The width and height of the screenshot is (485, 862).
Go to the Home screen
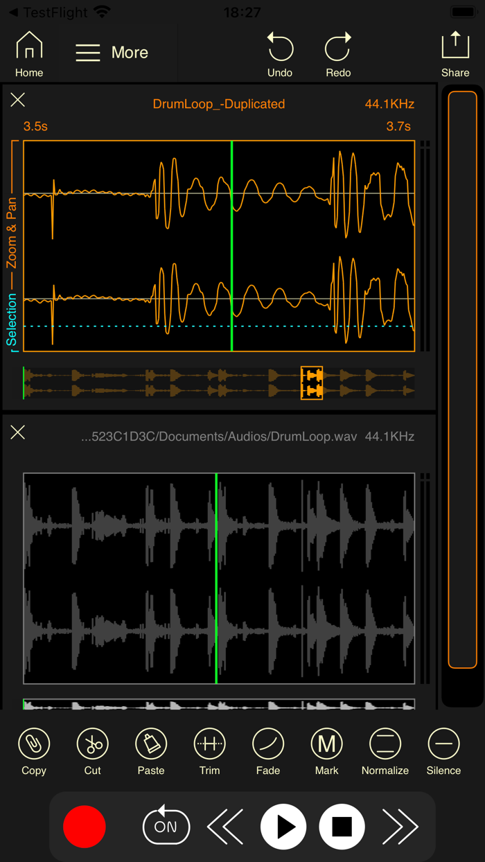(29, 54)
